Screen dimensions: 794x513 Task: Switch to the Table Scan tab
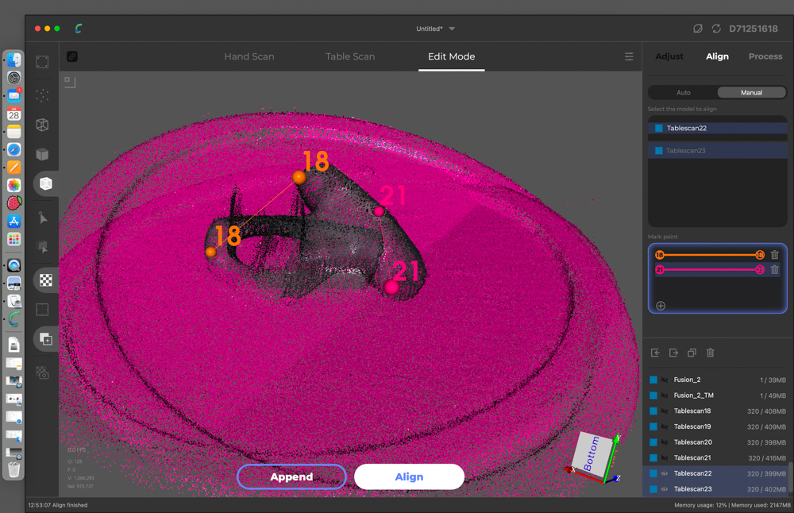350,56
